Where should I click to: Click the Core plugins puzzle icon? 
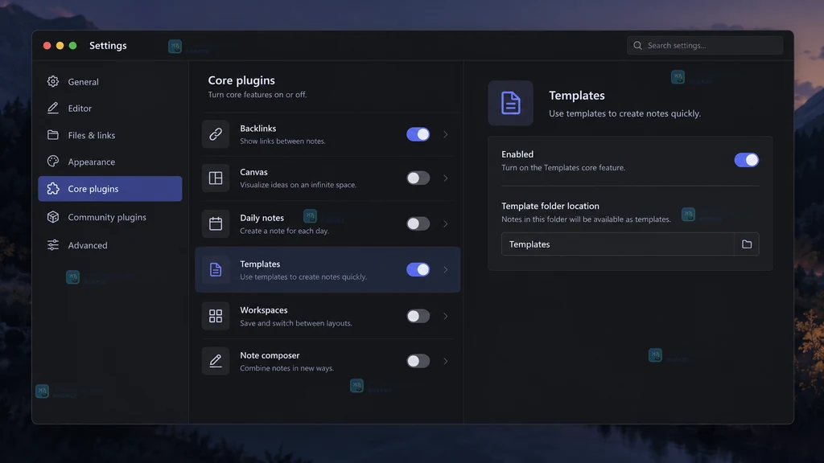tap(53, 188)
